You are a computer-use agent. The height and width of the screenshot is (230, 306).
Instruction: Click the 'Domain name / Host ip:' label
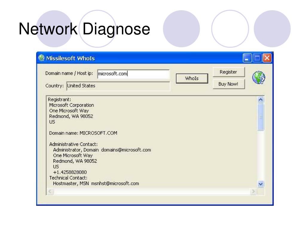click(x=69, y=73)
